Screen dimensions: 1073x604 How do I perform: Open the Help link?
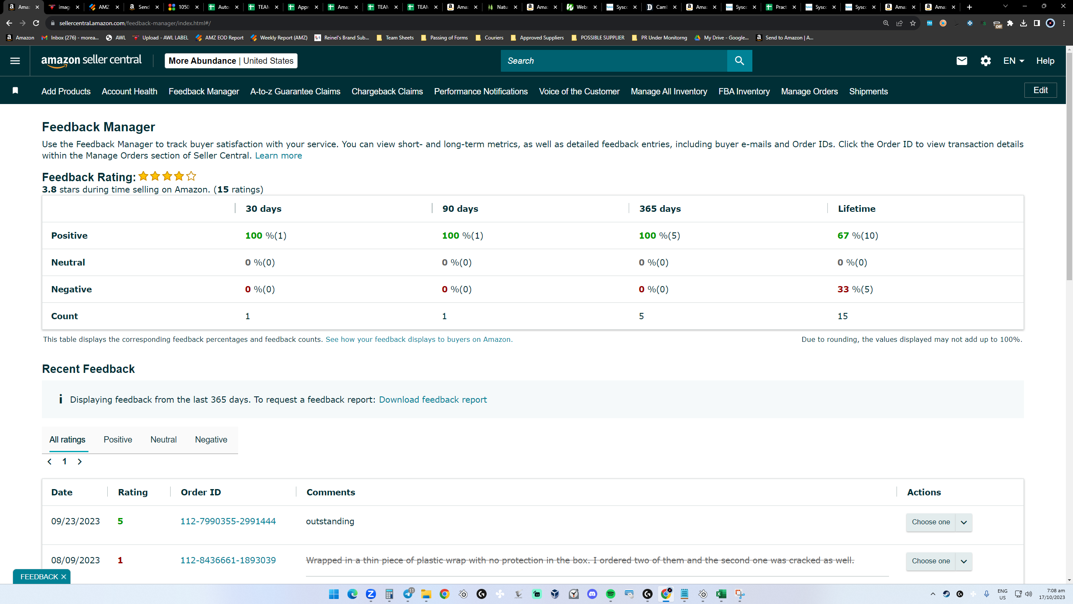pos(1045,61)
